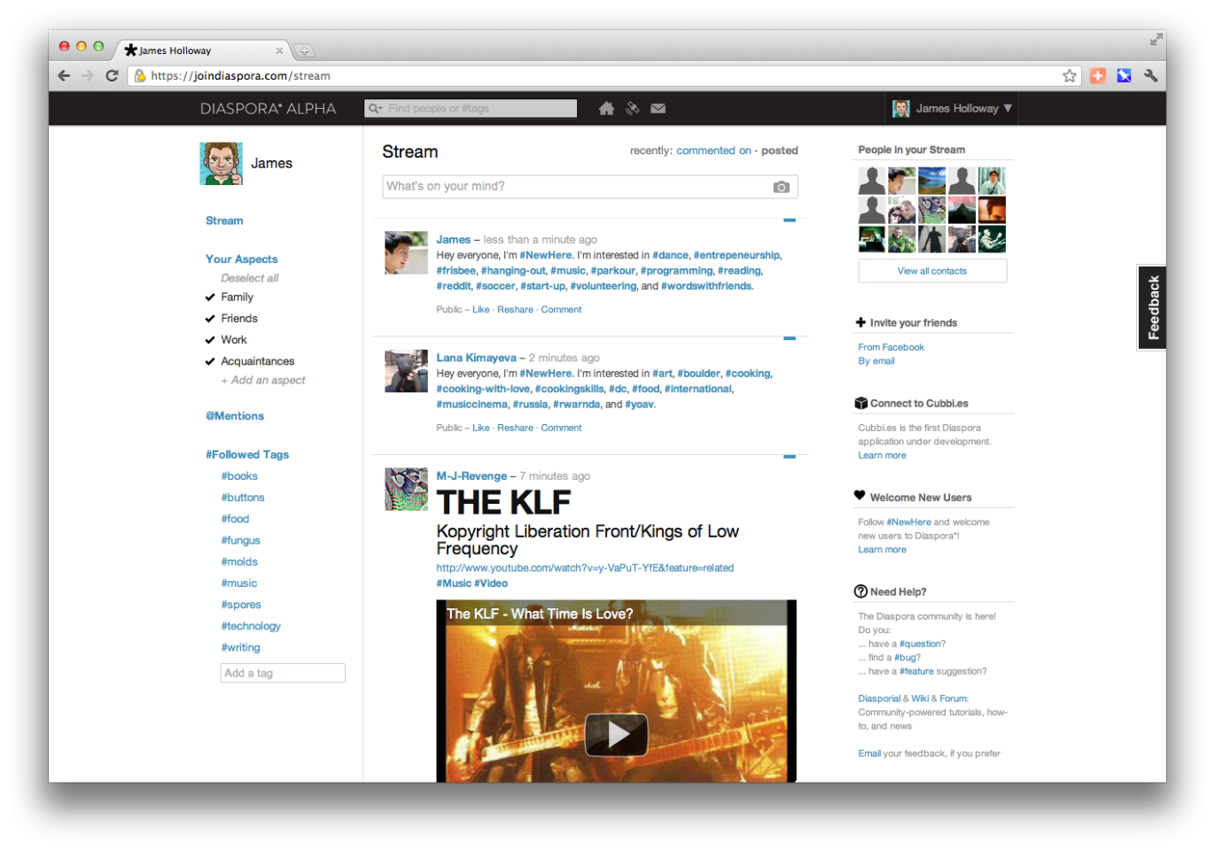
Task: Open the browser wrench settings menu
Action: 1151,76
